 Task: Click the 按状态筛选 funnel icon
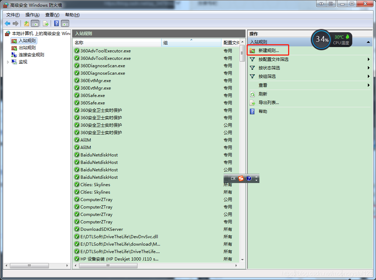[252, 68]
